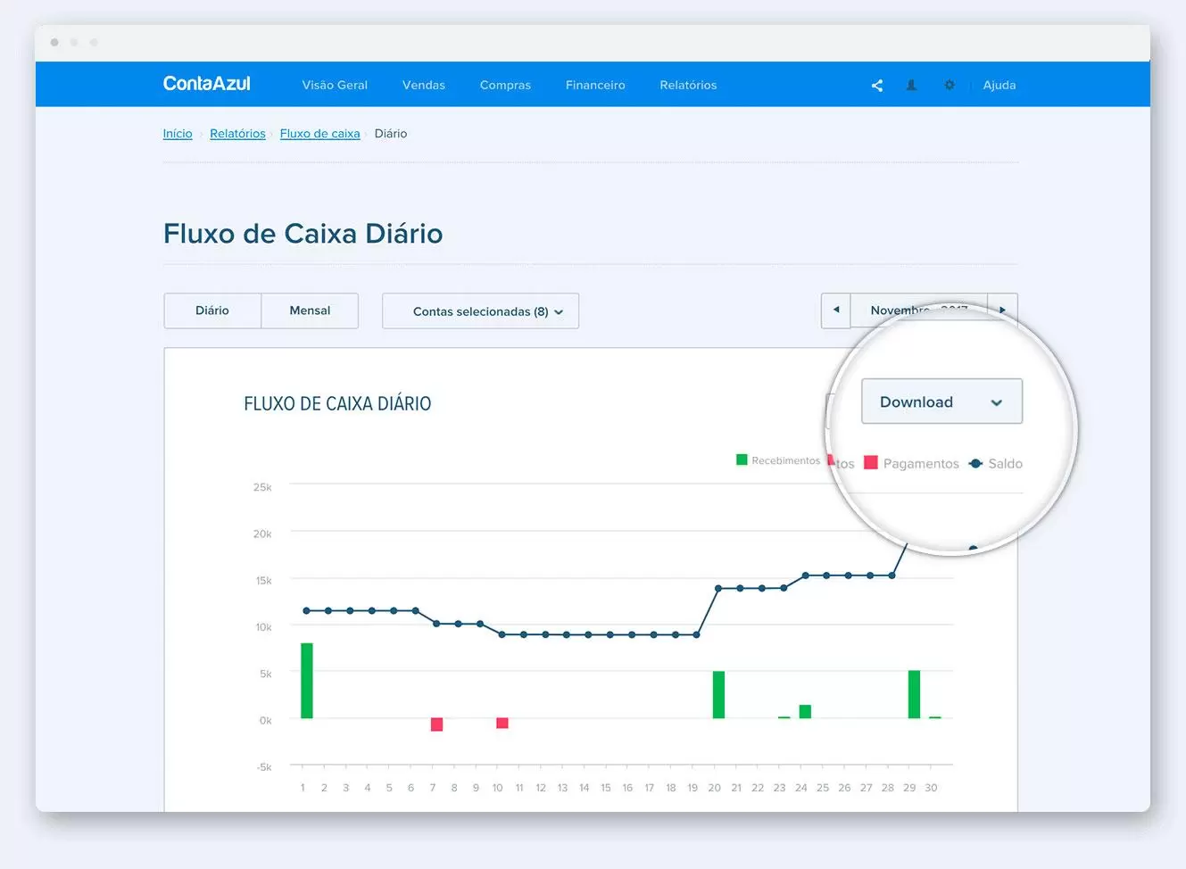Open Visão Geral menu
The image size is (1186, 869).
(x=335, y=86)
